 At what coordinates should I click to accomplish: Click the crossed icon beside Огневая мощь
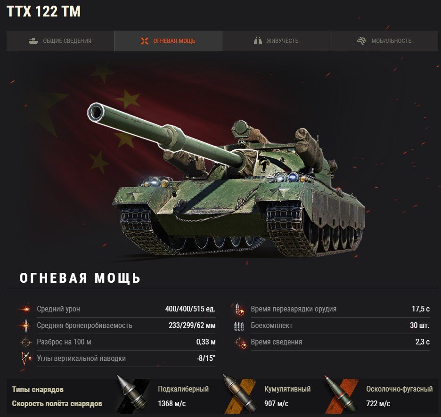145,41
